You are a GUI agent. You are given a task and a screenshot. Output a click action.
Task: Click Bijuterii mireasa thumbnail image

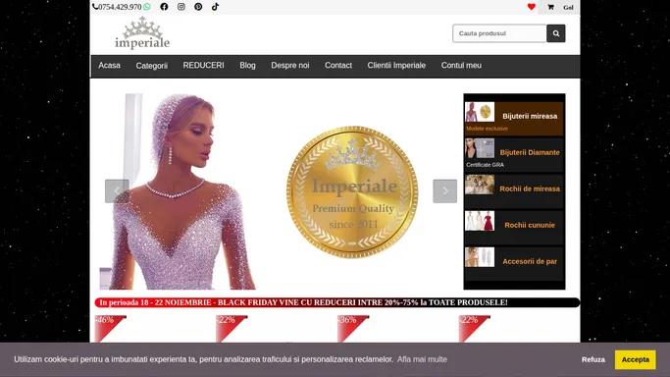[480, 112]
